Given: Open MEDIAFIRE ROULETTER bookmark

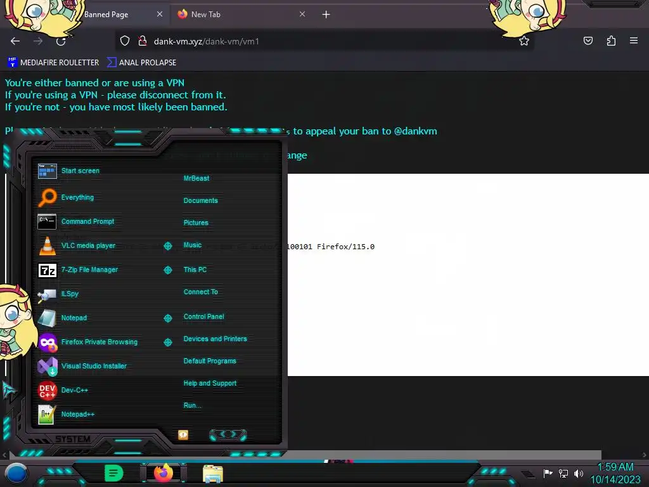Looking at the screenshot, I should point(53,63).
